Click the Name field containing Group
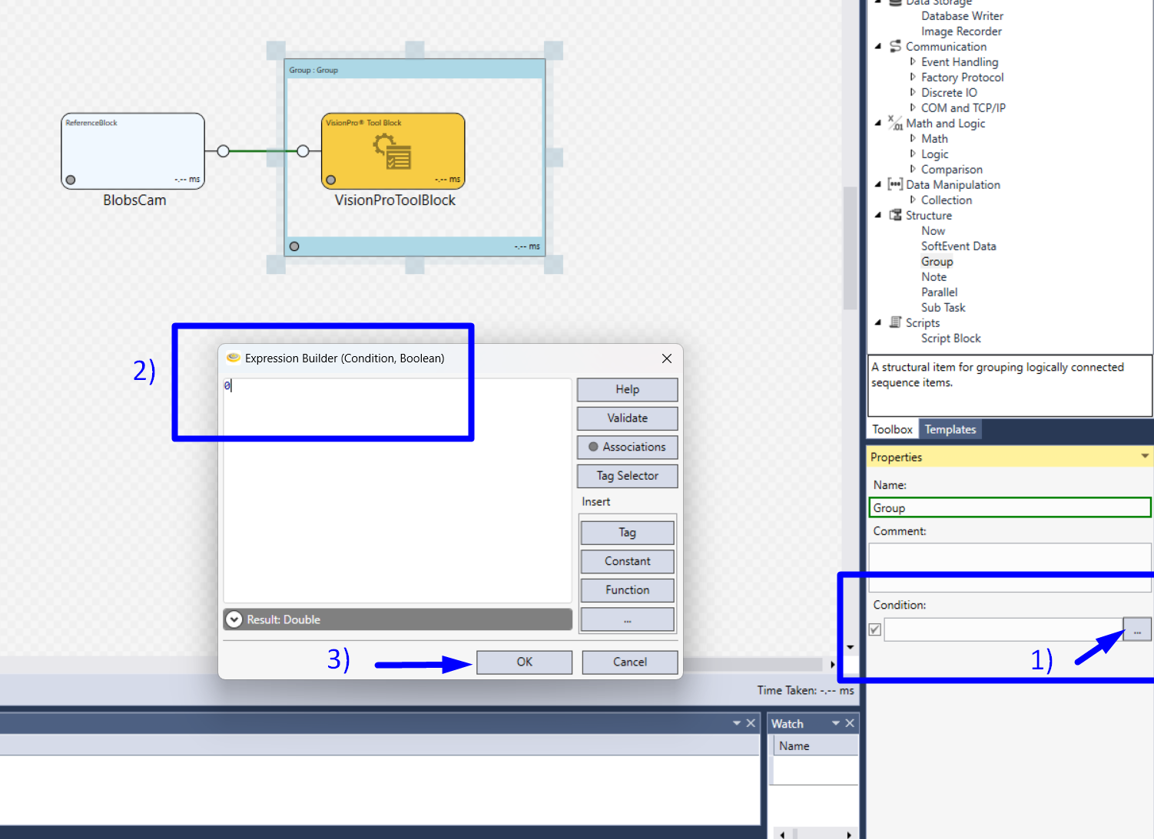The width and height of the screenshot is (1154, 839). pos(1010,508)
